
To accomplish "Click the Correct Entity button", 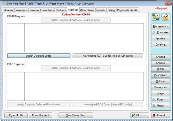I will (16, 115).
